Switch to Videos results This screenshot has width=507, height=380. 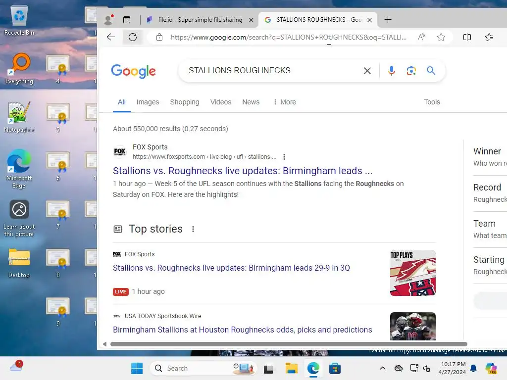click(221, 102)
